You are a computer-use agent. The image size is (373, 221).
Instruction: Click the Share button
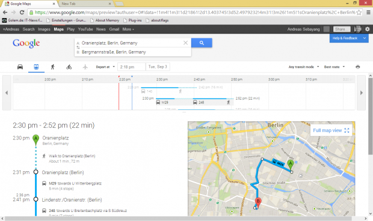(342, 29)
